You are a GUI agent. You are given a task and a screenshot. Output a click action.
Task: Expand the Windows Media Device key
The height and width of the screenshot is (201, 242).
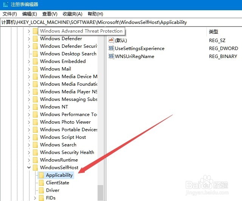coord(29,77)
